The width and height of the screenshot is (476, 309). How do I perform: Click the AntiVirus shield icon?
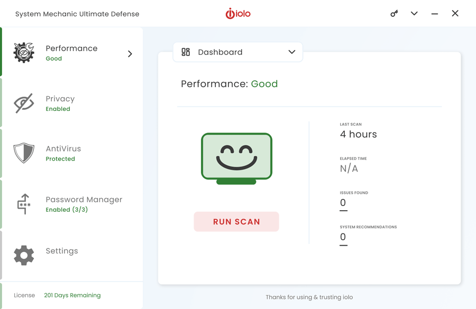[24, 153]
